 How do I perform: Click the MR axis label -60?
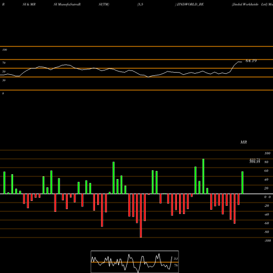(266, 223)
